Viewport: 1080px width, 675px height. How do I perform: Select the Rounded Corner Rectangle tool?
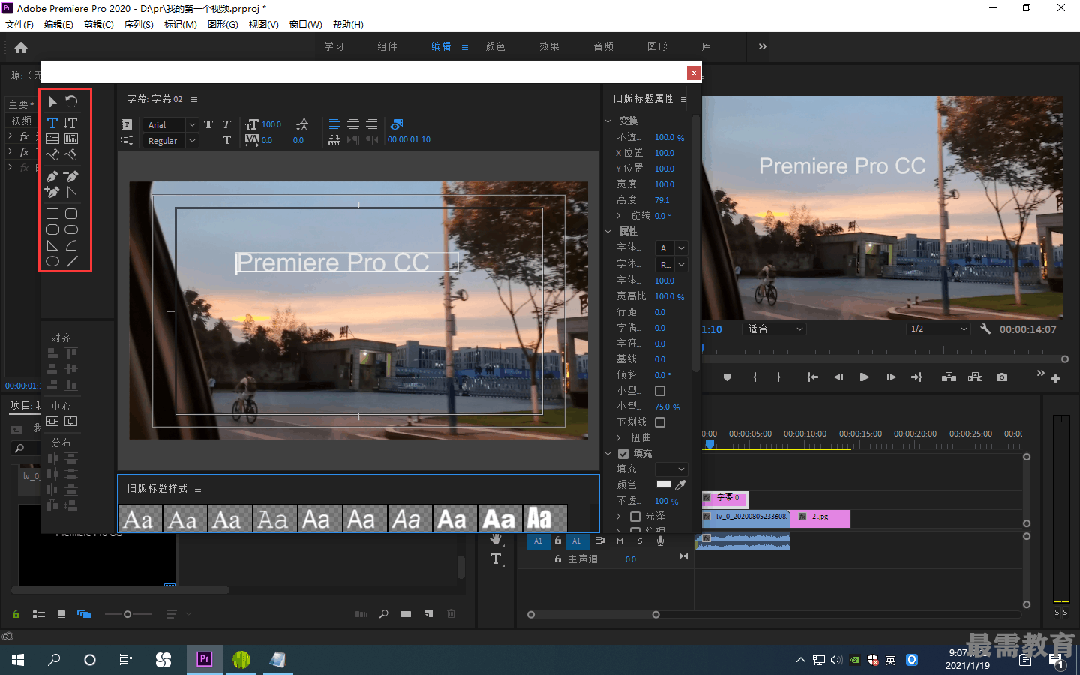[71, 214]
